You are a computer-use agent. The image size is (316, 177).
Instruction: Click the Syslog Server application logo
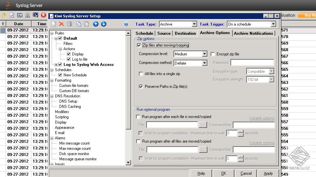pyautogui.click(x=8, y=5)
